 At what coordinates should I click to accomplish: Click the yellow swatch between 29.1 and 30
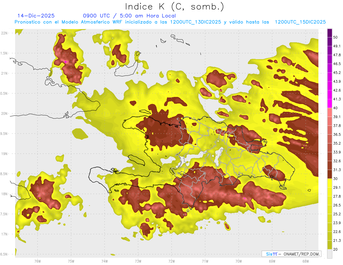pyautogui.click(x=330, y=183)
